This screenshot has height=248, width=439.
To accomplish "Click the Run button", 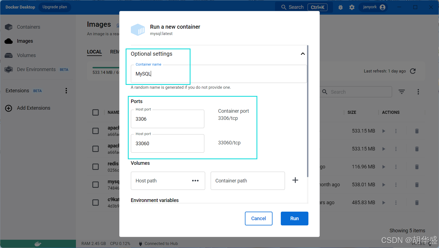I will pyautogui.click(x=294, y=219).
